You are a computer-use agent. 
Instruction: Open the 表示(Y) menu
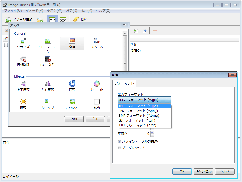[x=86, y=11]
